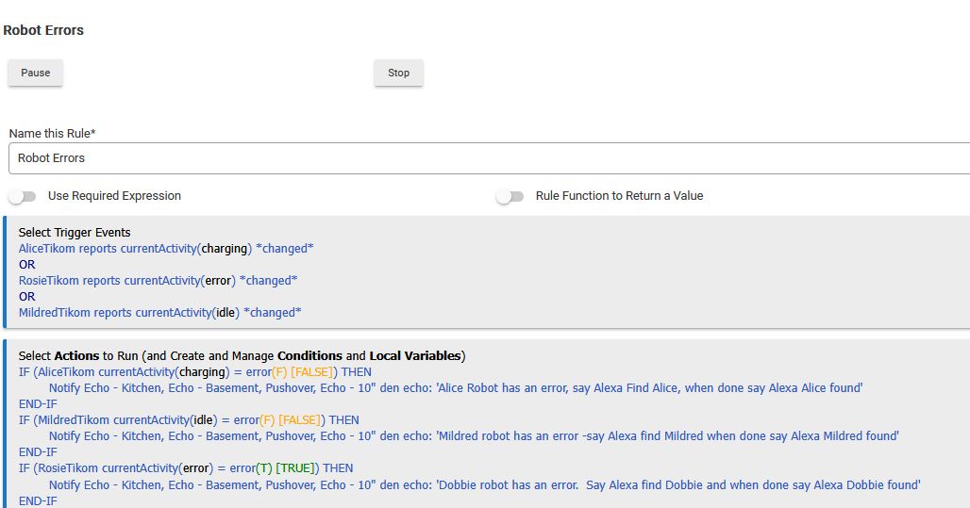Screen dimensions: 970x508
Task: Click END-IF below the Dobbie notification
Action: pyautogui.click(x=38, y=500)
